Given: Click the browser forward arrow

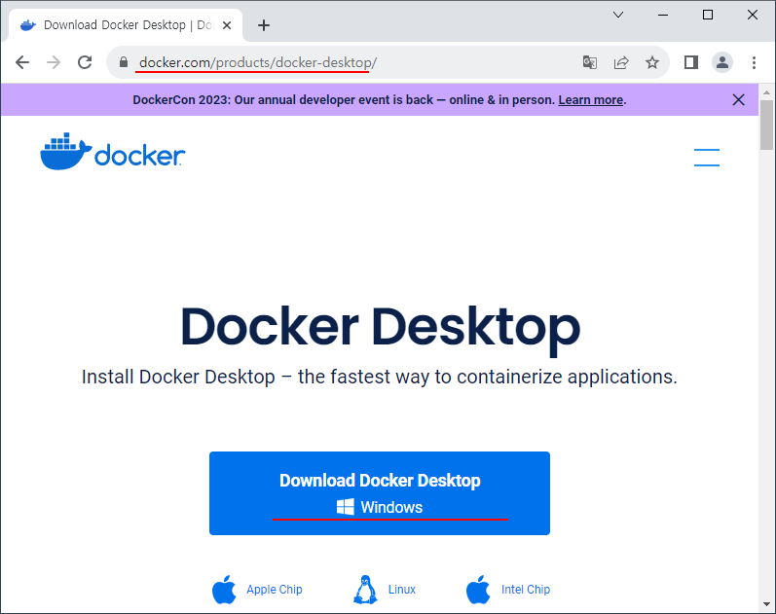Looking at the screenshot, I should point(54,62).
